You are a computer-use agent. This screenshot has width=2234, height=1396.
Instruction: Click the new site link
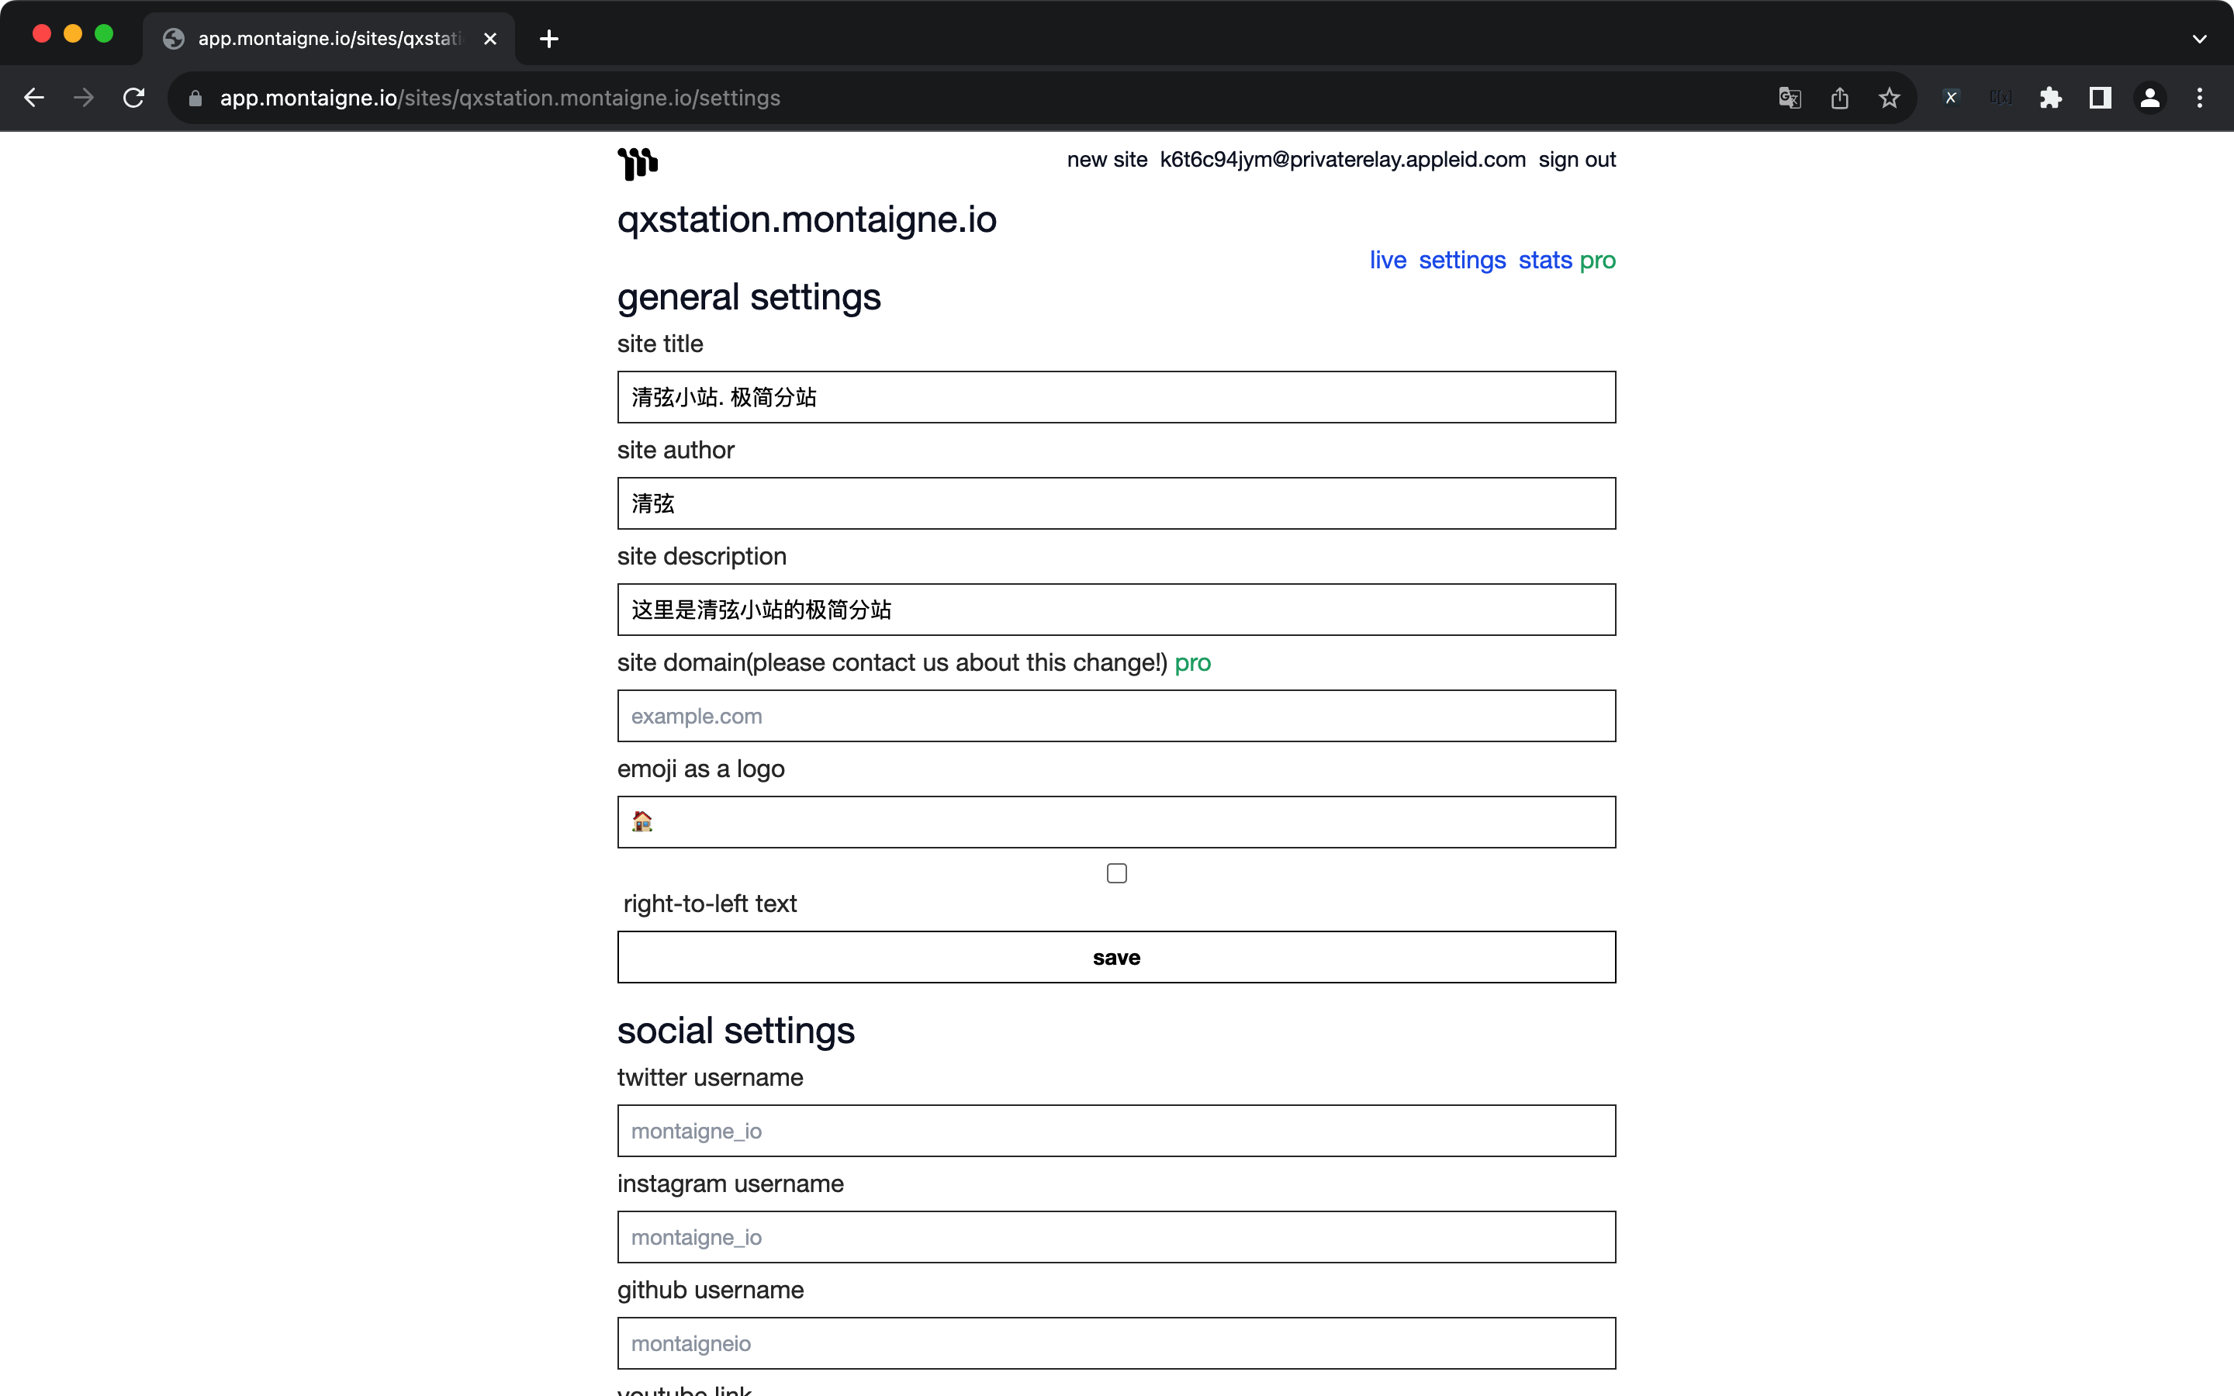[x=1107, y=160]
